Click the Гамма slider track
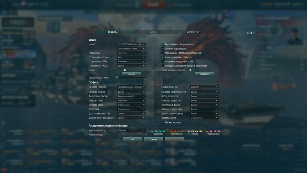Image resolution: width=307 pixels, height=173 pixels. 131,70
